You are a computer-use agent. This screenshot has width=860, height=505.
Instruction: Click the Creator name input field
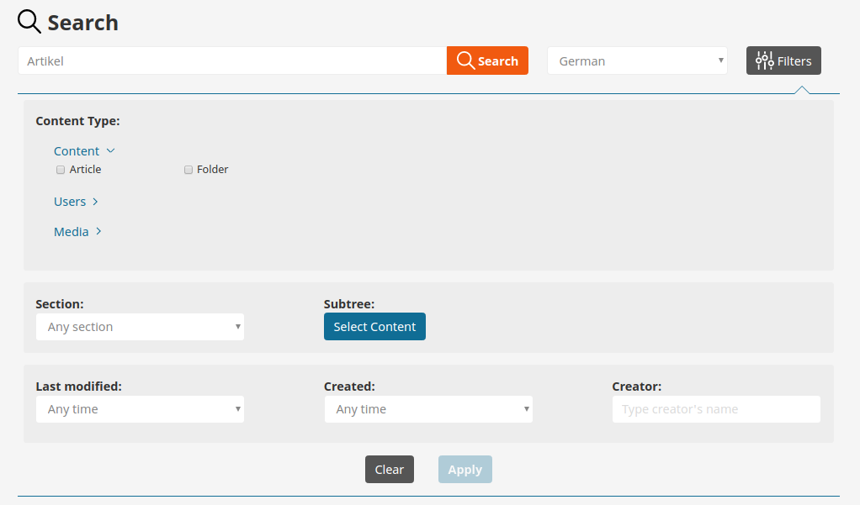pyautogui.click(x=716, y=409)
